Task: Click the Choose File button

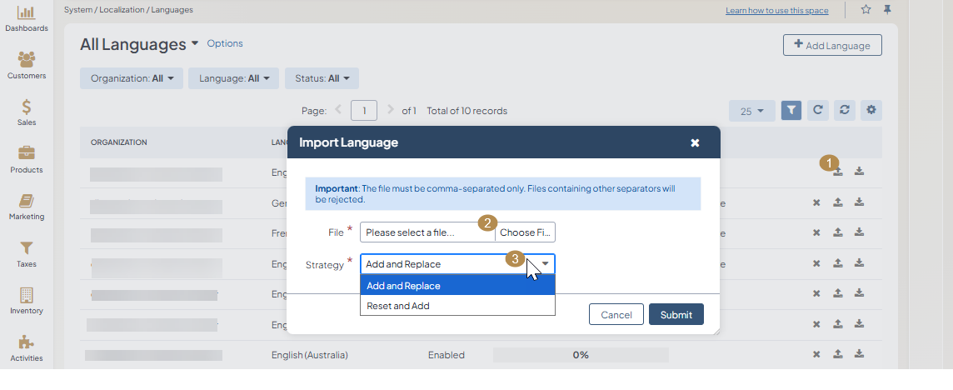Action: (x=525, y=232)
